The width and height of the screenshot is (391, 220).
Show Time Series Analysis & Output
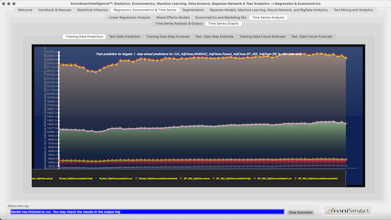(179, 23)
